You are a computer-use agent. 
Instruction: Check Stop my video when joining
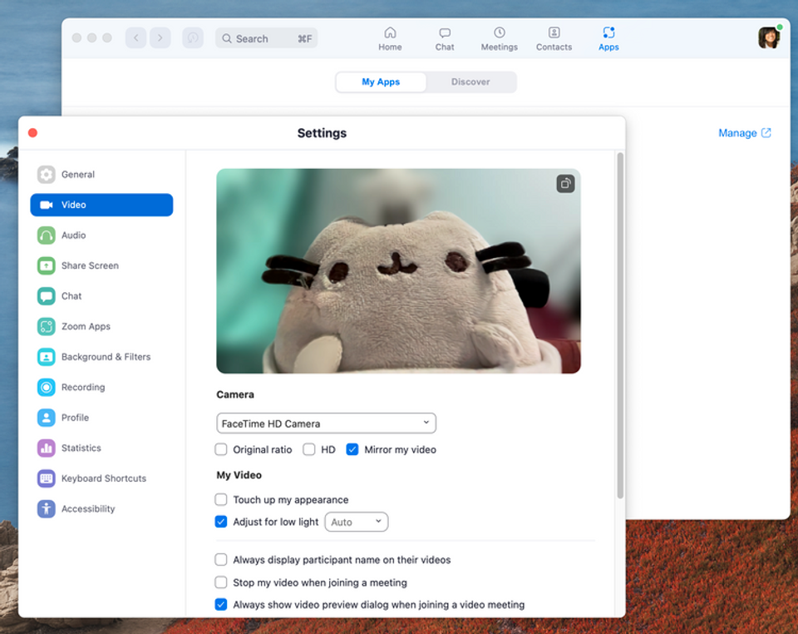click(x=221, y=582)
